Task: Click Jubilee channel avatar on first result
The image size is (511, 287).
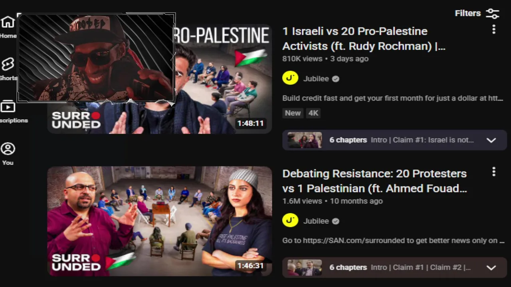Action: click(290, 79)
